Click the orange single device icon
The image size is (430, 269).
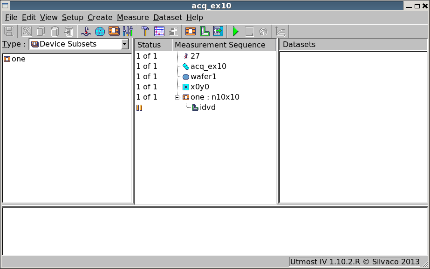click(191, 31)
